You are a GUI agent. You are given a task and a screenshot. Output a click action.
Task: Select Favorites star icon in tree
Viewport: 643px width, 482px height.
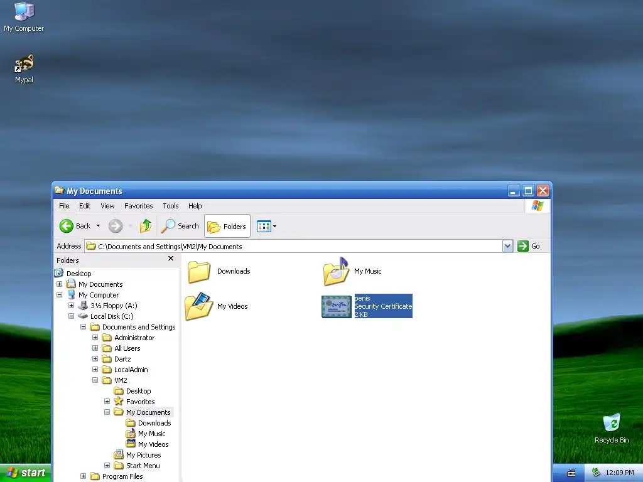119,401
